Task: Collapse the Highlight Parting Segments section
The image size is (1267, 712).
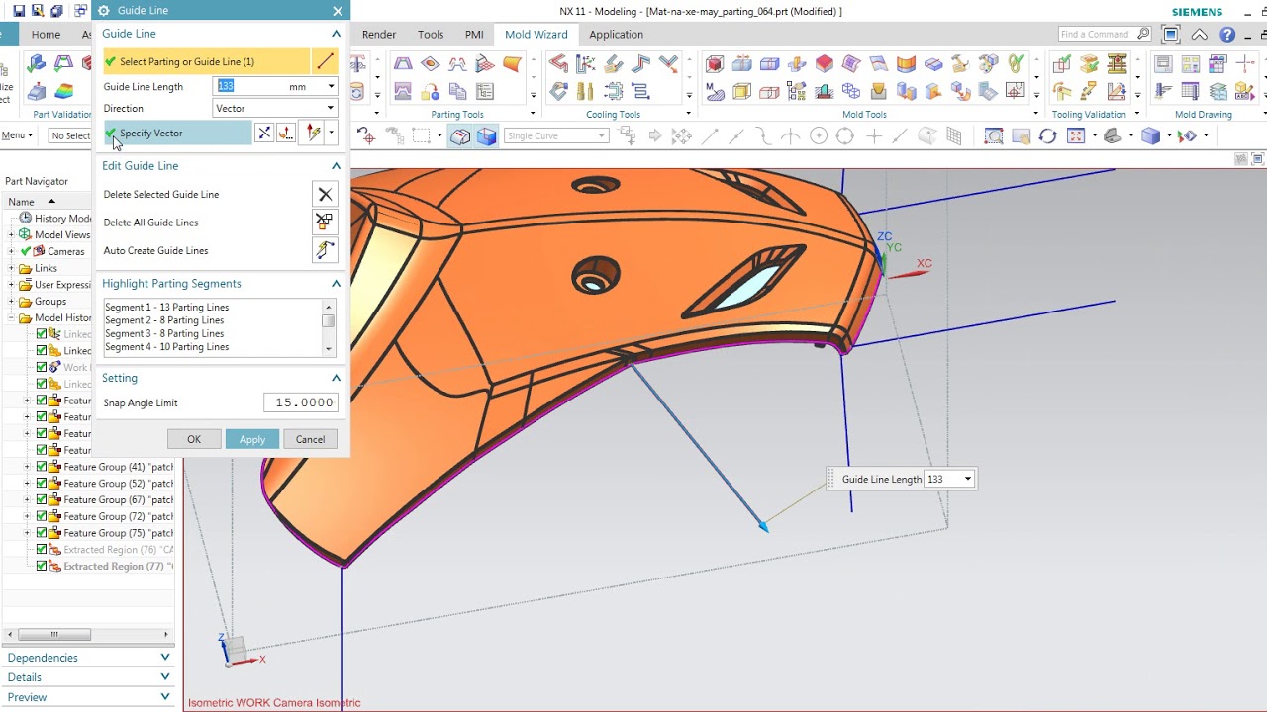Action: 336,284
